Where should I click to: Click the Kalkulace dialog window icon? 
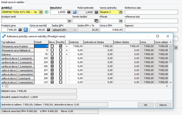(4, 36)
